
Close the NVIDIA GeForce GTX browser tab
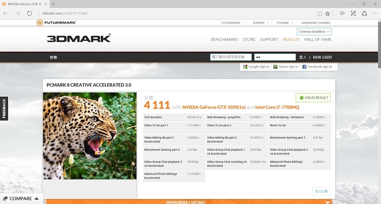click(x=46, y=4)
